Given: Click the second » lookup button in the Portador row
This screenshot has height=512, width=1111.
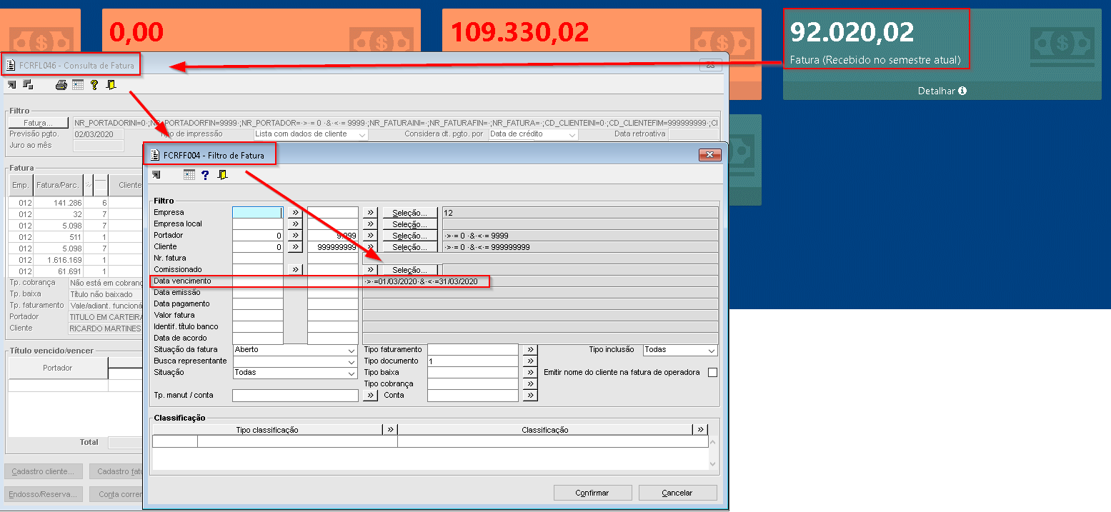Looking at the screenshot, I should pos(370,236).
